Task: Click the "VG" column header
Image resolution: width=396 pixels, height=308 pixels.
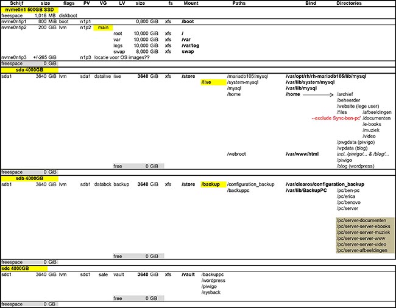Action: click(104, 3)
